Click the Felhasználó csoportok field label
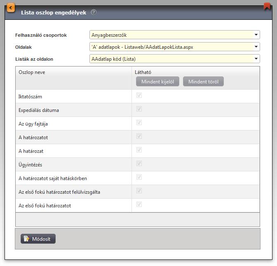The width and height of the screenshot is (277, 266). pos(41,35)
